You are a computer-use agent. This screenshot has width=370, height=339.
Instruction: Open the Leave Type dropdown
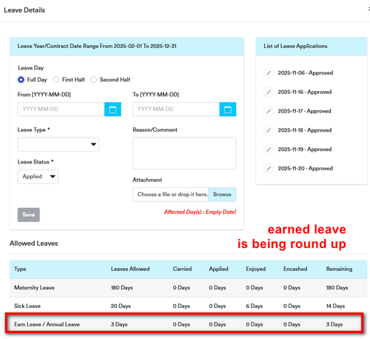pyautogui.click(x=58, y=144)
